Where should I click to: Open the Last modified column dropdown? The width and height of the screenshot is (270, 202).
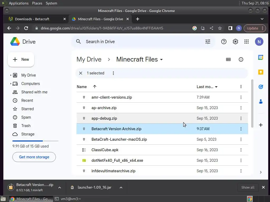click(216, 87)
